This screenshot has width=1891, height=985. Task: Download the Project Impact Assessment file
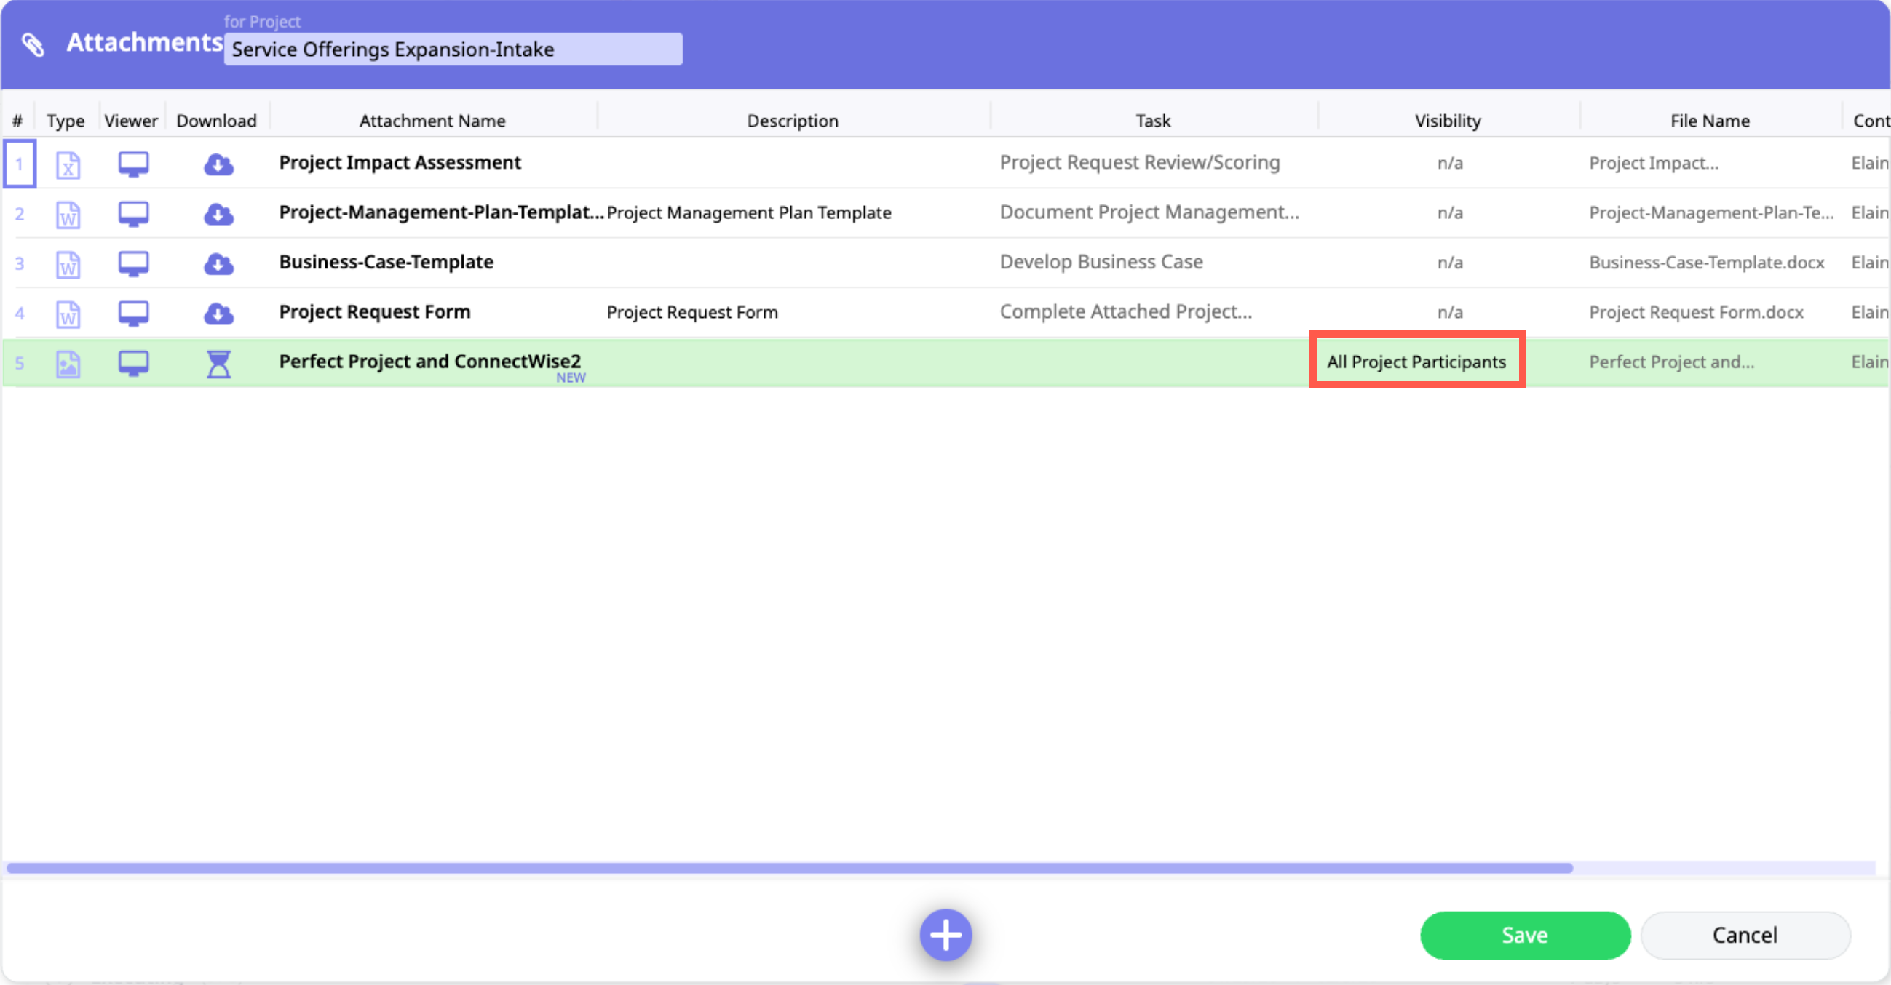(218, 164)
